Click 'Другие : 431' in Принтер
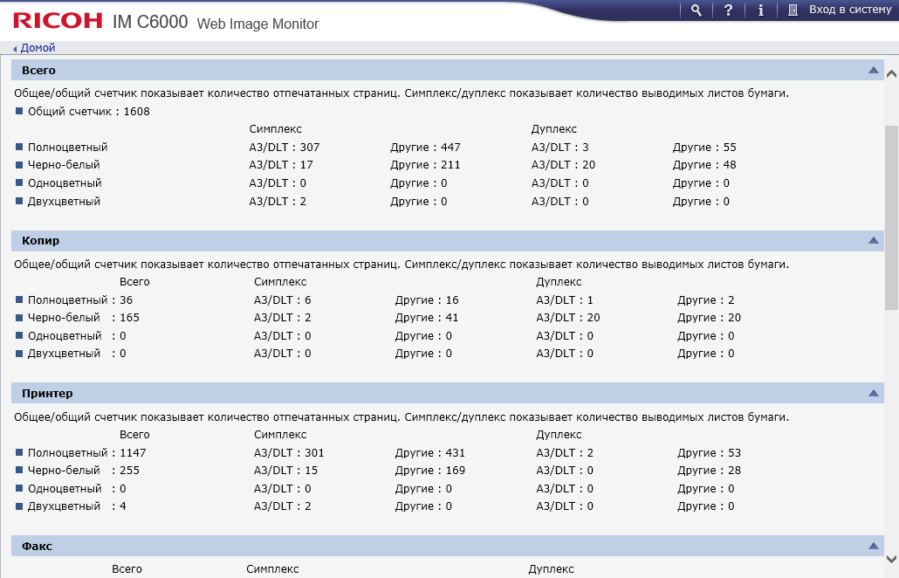 click(430, 452)
